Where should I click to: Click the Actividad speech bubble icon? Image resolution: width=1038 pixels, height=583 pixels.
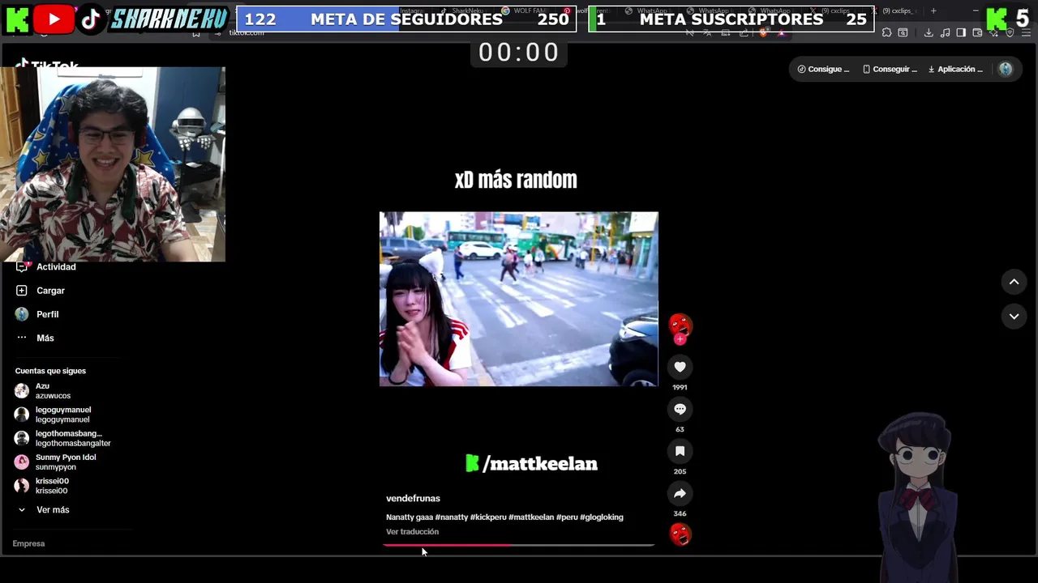pos(22,266)
